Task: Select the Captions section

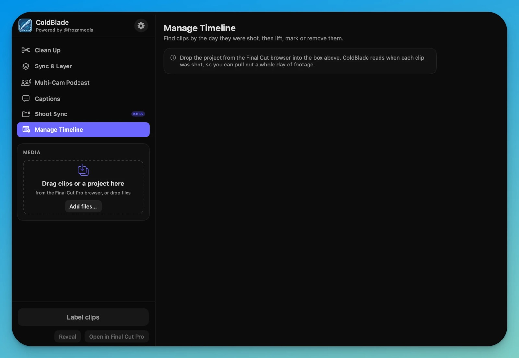Action: 83,99
